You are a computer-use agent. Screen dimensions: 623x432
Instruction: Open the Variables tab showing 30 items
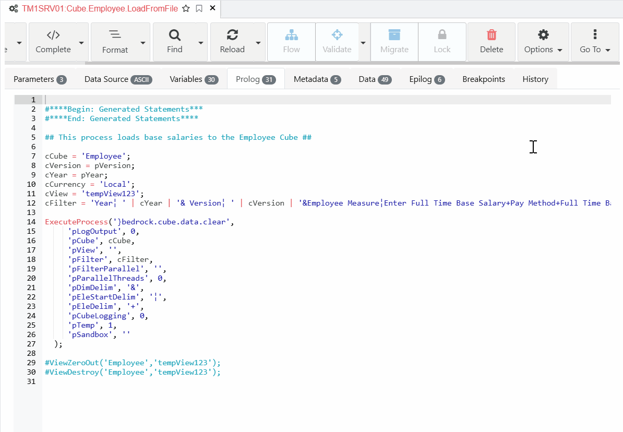[194, 79]
